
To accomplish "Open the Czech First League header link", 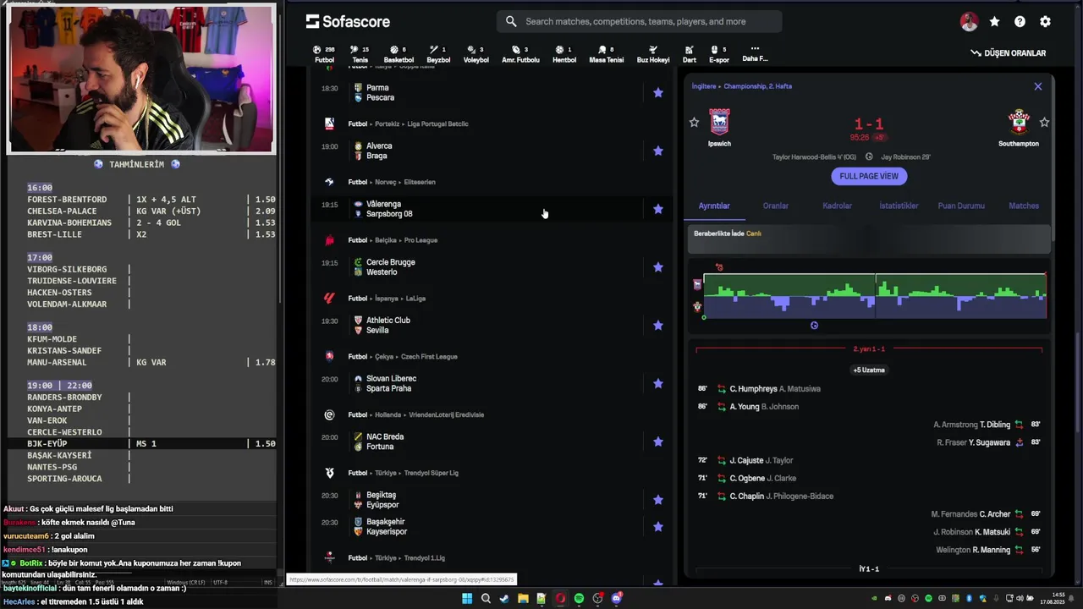I will tap(429, 357).
